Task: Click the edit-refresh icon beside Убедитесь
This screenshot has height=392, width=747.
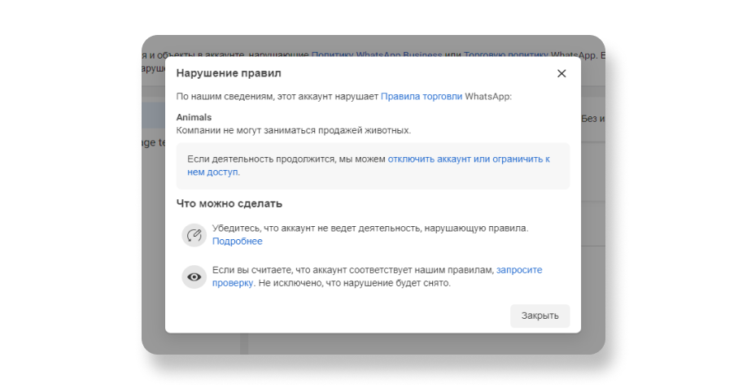Action: point(194,235)
